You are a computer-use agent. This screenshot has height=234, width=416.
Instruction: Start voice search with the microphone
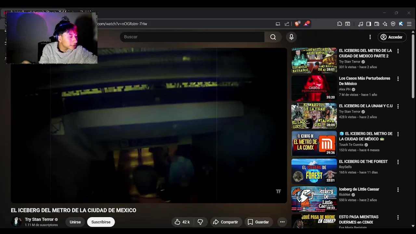292,37
